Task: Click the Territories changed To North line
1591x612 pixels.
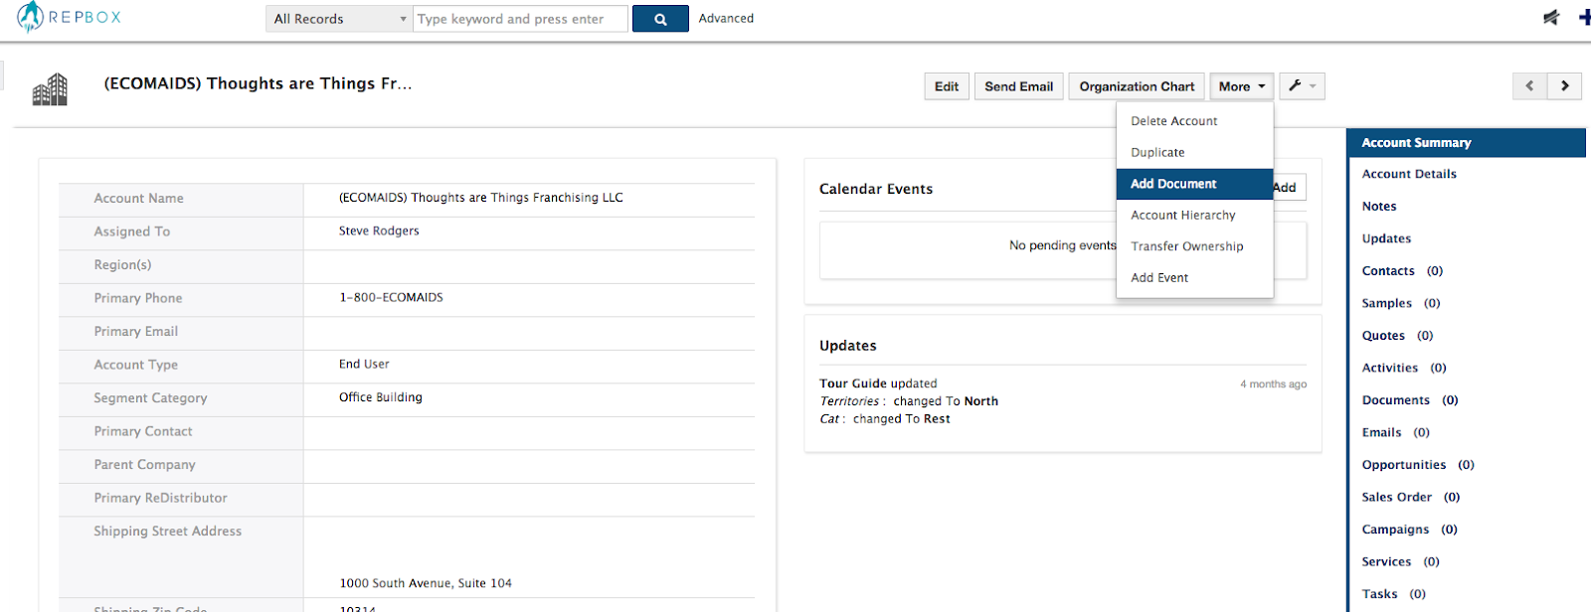Action: [909, 401]
